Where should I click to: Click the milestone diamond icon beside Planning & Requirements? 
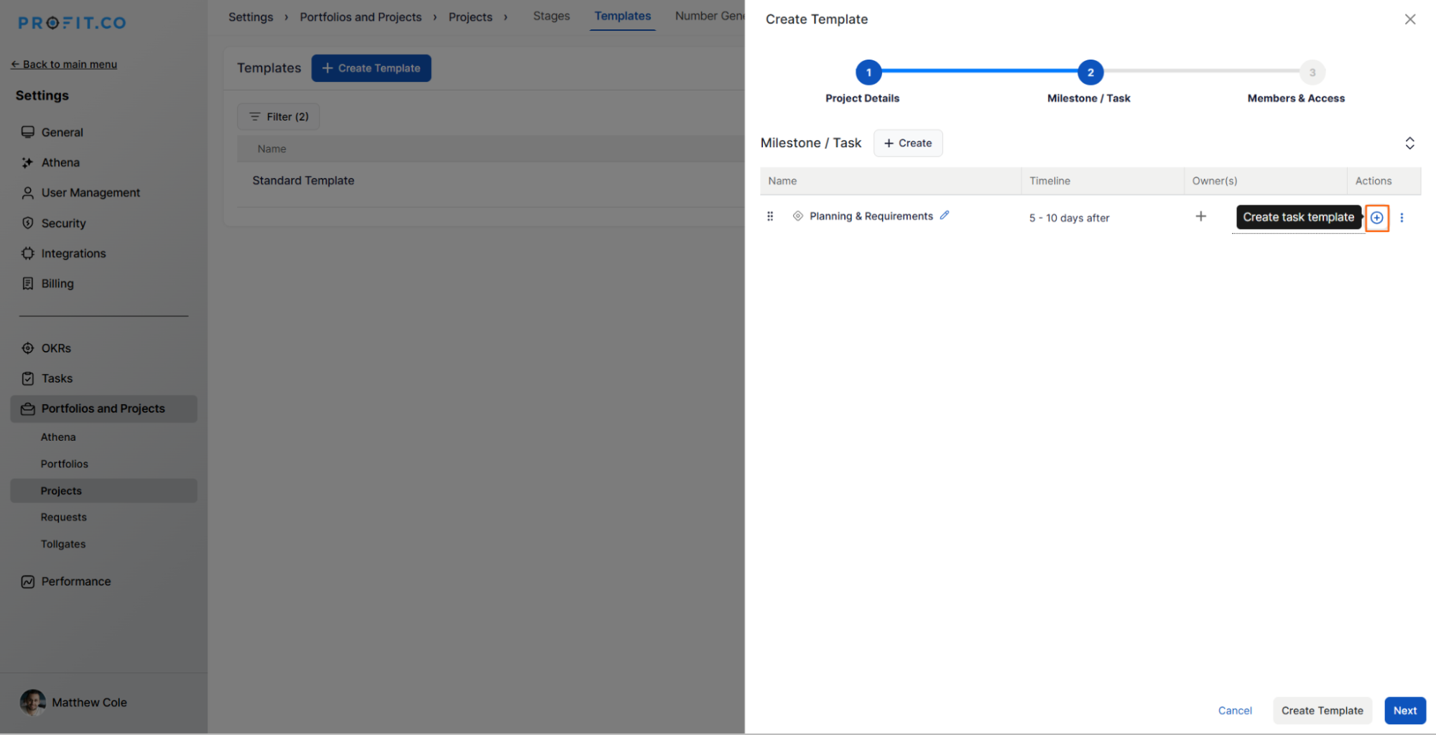[797, 216]
